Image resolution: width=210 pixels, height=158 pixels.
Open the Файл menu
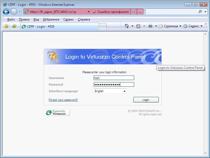pos(11,19)
